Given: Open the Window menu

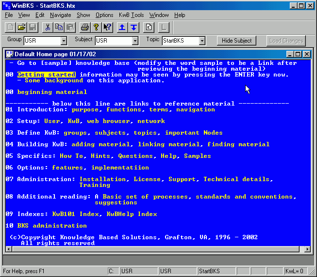Looking at the screenshot, I should pos(159,15).
